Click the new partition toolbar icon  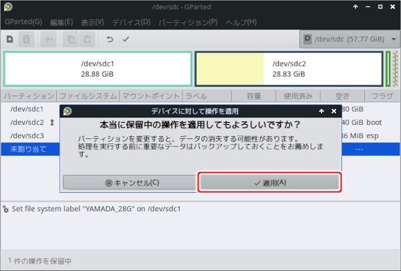(10, 39)
